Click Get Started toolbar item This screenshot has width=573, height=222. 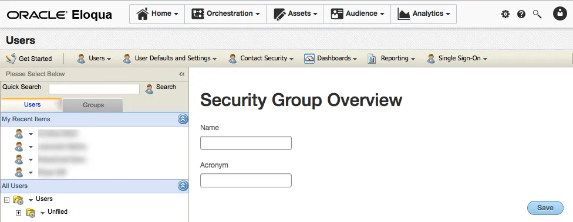pos(29,59)
